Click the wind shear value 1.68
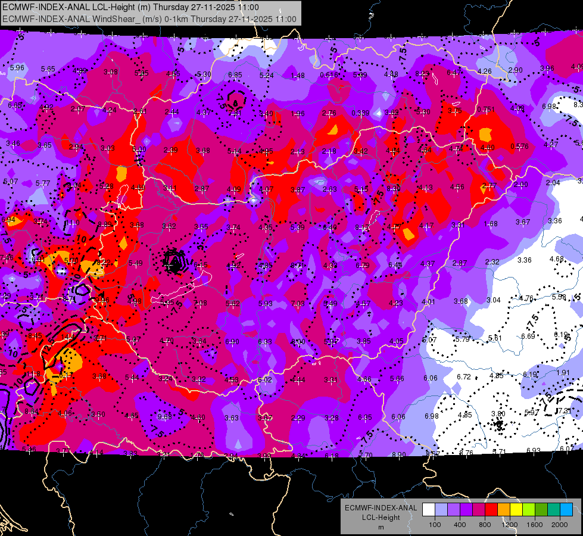The height and width of the screenshot is (536, 583). pos(491,224)
